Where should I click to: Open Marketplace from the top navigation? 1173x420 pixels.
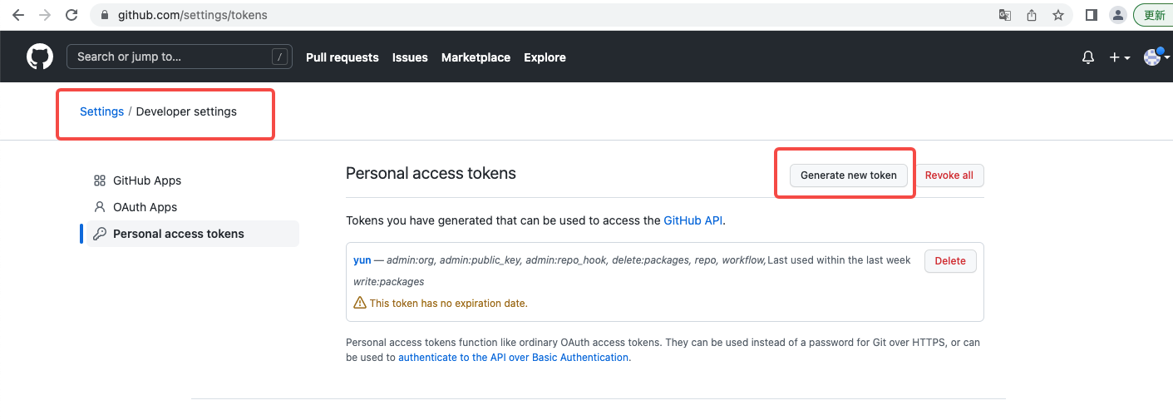(x=476, y=57)
